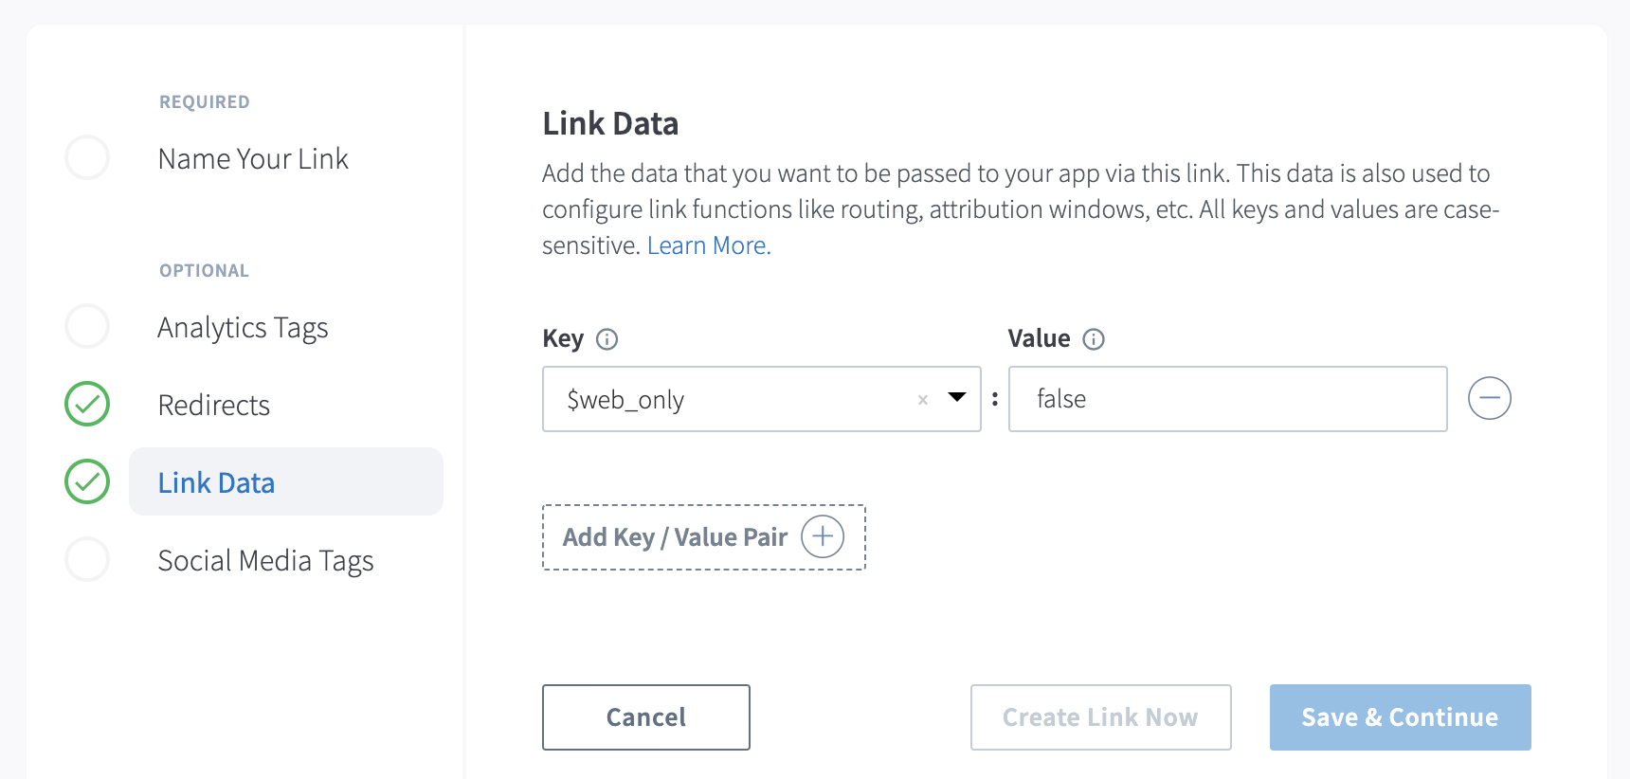Expand the Key dropdown arrow
The height and width of the screenshot is (779, 1630).
pos(957,398)
